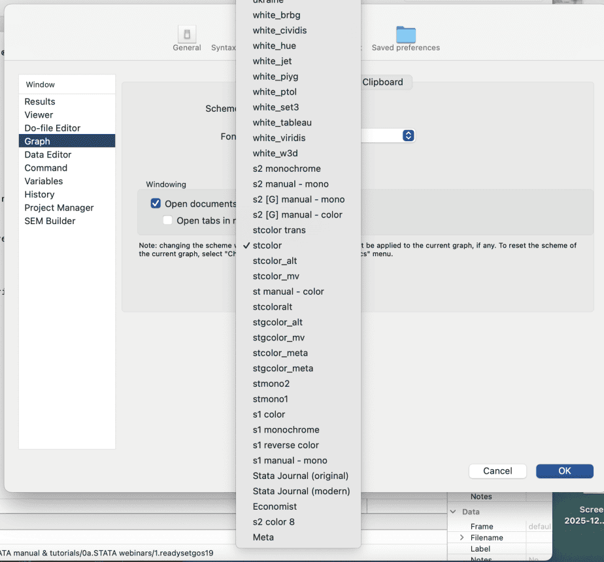Click the Cancel button
Image resolution: width=604 pixels, height=562 pixels.
pyautogui.click(x=497, y=471)
